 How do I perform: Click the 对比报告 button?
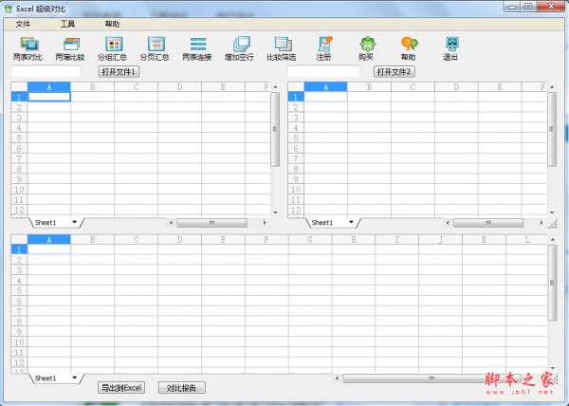pyautogui.click(x=181, y=387)
